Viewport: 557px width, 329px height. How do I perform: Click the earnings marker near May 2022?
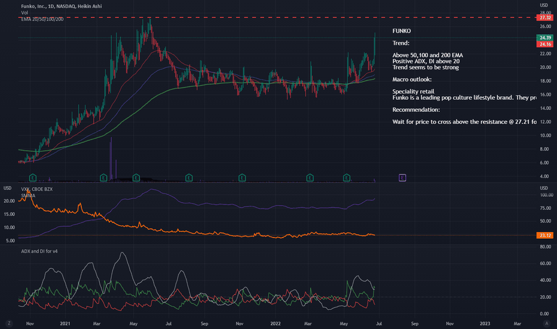pyautogui.click(x=347, y=178)
